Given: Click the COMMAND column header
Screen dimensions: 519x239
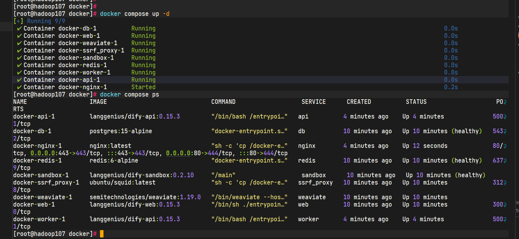Looking at the screenshot, I should point(223,102).
